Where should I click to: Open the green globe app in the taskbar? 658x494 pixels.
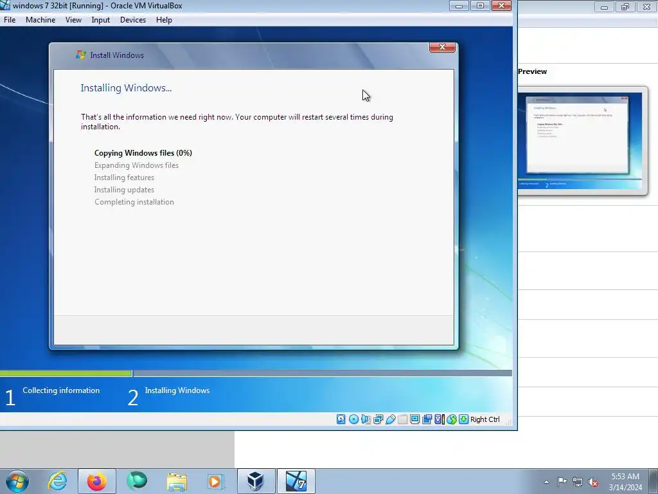[x=137, y=481]
